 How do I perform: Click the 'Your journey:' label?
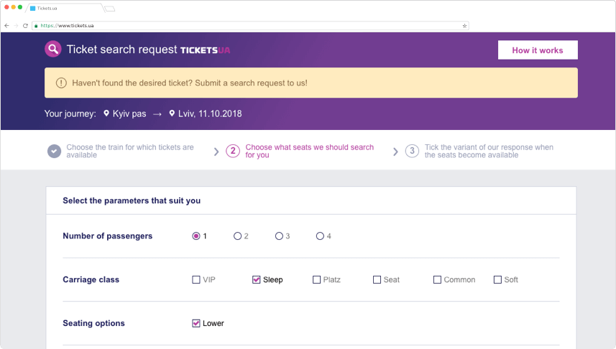(70, 114)
